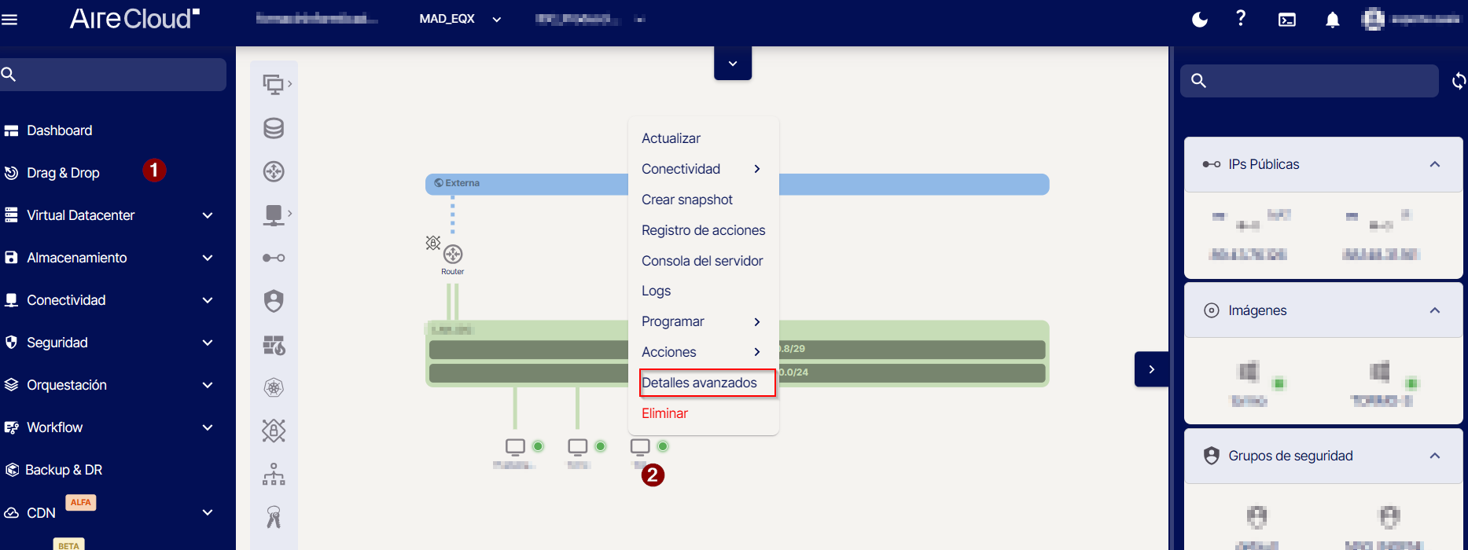The width and height of the screenshot is (1468, 550).
Task: Expand the top collapsed panel chevron
Action: (733, 64)
